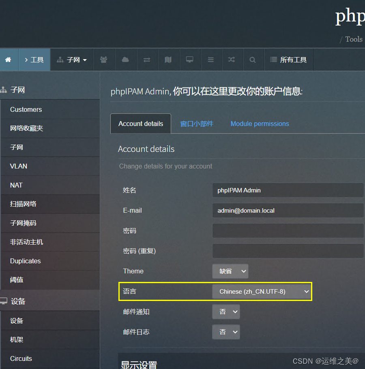Click the three-bar list icon in navbar
This screenshot has width=365, height=369.
210,60
